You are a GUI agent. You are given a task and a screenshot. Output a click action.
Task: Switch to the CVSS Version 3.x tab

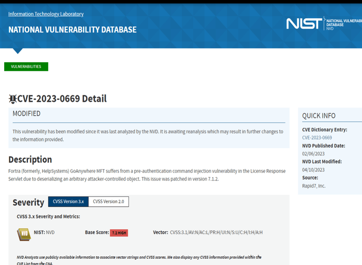[68, 202]
